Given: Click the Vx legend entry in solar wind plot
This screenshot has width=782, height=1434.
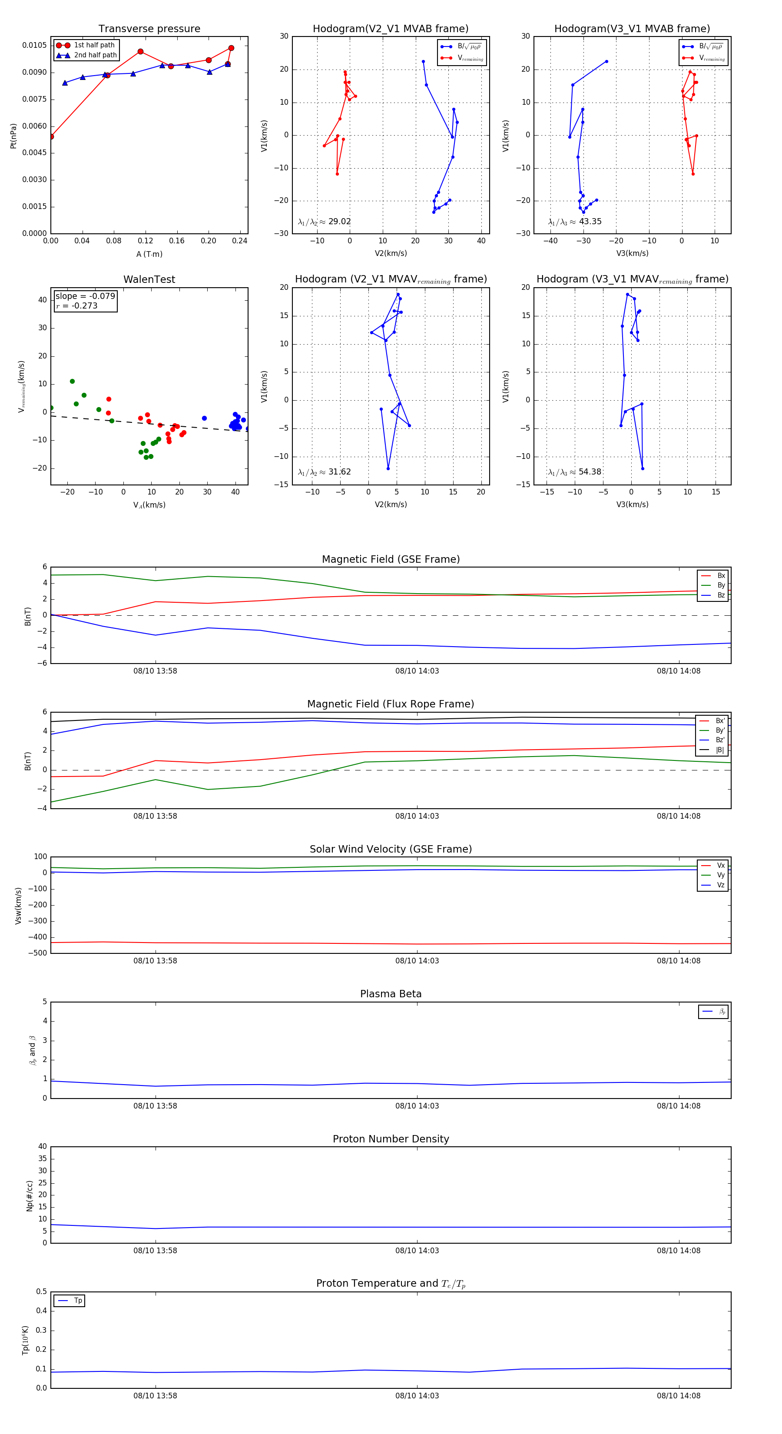Looking at the screenshot, I should (713, 865).
